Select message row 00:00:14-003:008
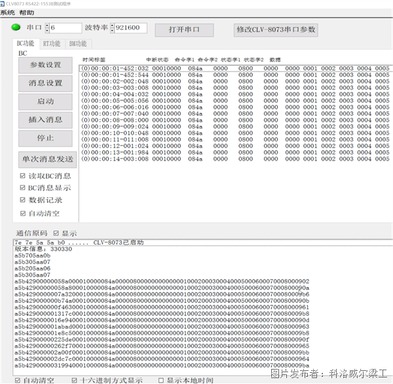 pyautogui.click(x=236, y=159)
